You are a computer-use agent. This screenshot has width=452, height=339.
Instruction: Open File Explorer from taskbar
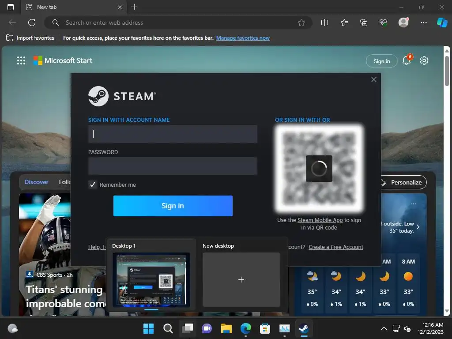click(x=226, y=328)
